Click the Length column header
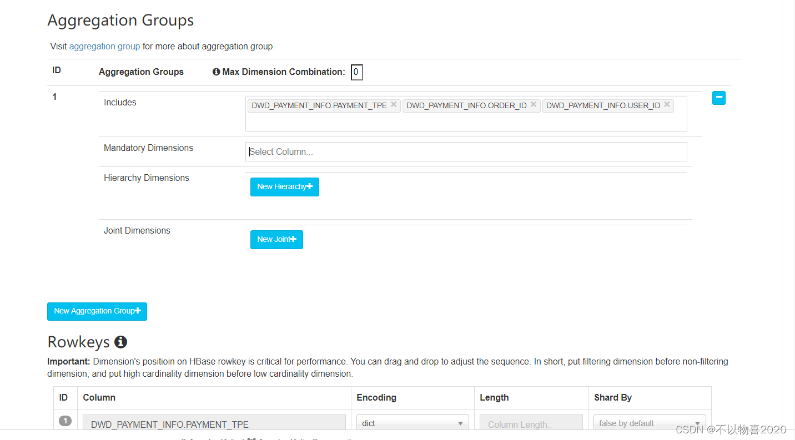The width and height of the screenshot is (795, 440). [x=494, y=397]
